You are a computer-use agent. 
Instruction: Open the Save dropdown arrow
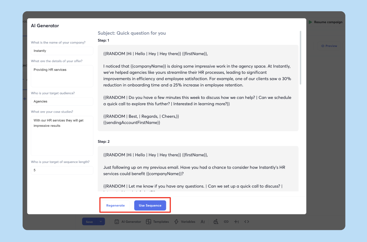click(101, 222)
